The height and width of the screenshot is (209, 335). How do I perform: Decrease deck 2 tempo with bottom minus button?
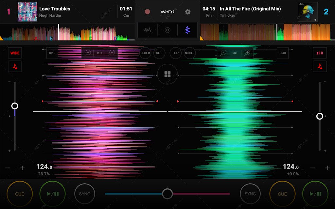[x=312, y=168]
